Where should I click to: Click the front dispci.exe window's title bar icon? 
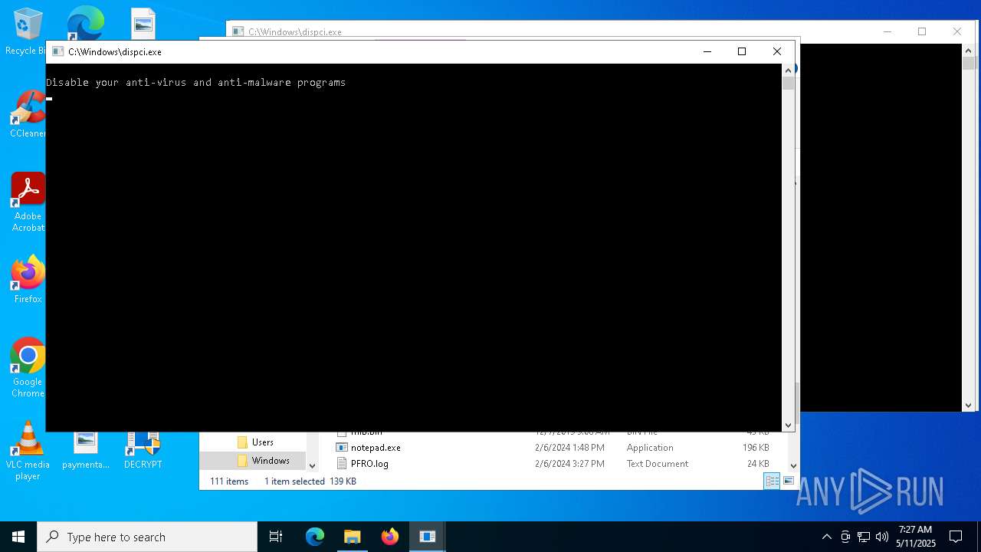point(57,52)
